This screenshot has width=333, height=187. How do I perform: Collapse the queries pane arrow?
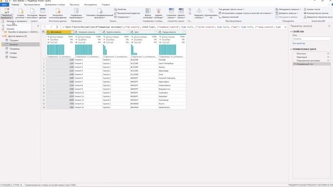(38, 26)
